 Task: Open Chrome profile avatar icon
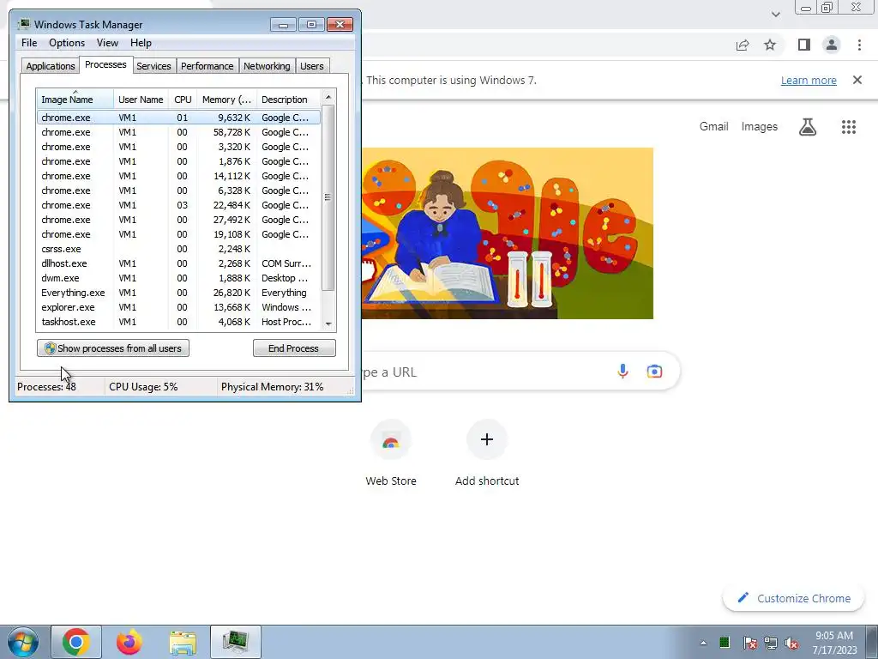click(832, 45)
